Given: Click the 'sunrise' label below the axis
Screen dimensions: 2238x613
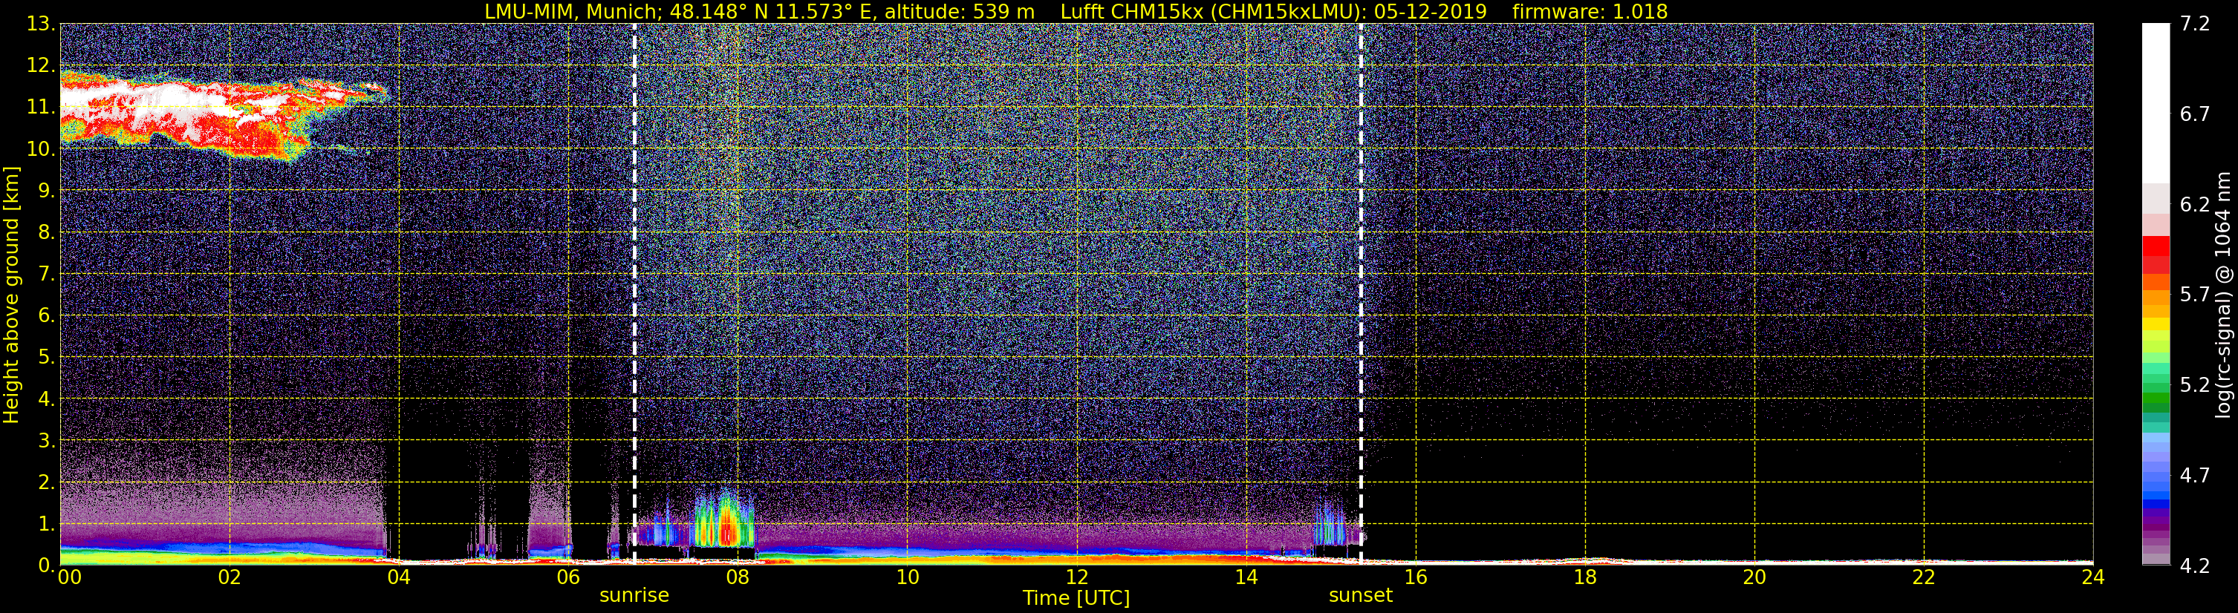Looking at the screenshot, I should pos(634,596).
